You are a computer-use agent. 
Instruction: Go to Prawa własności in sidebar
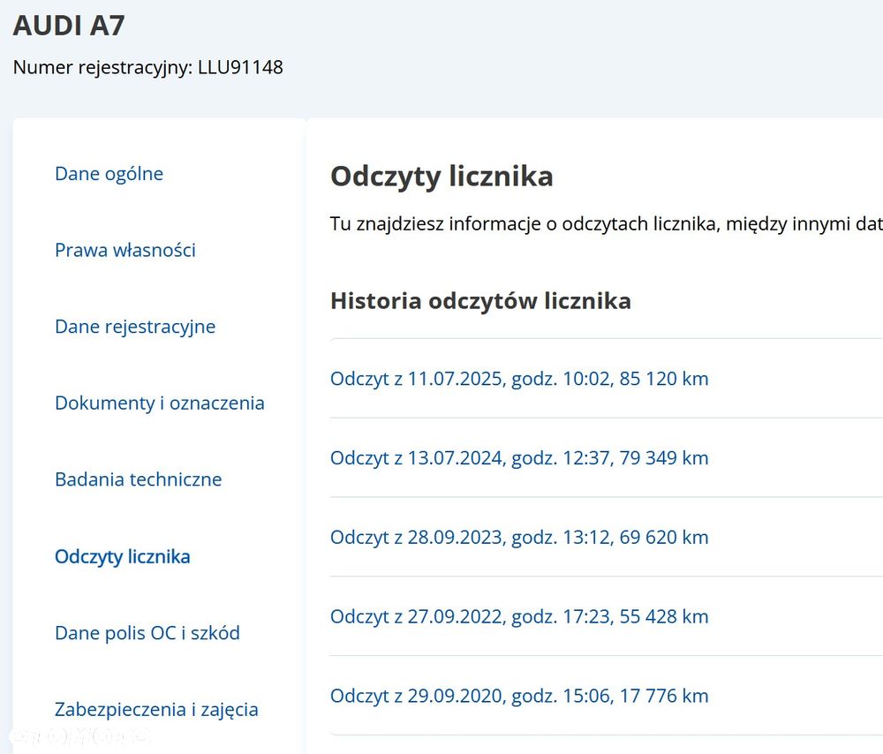125,251
